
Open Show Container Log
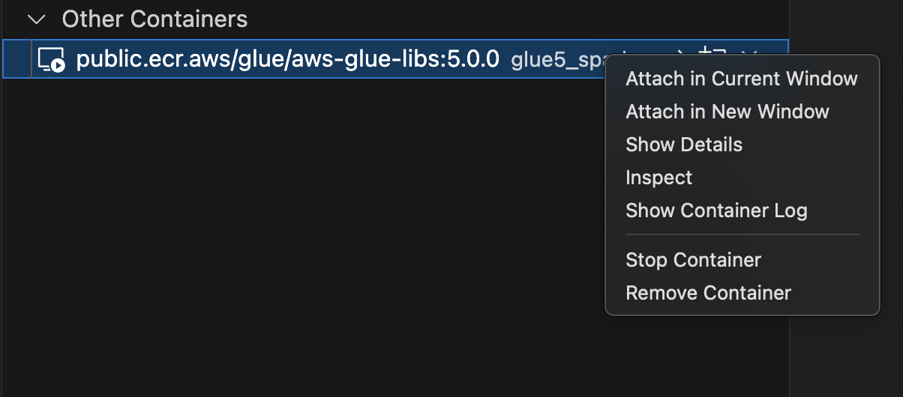(x=715, y=210)
